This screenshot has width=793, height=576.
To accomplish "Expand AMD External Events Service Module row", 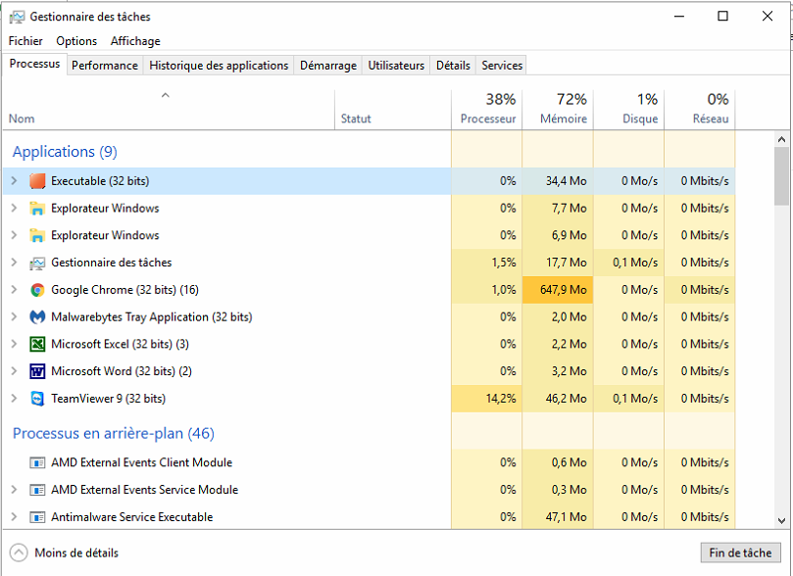I will pyautogui.click(x=14, y=490).
